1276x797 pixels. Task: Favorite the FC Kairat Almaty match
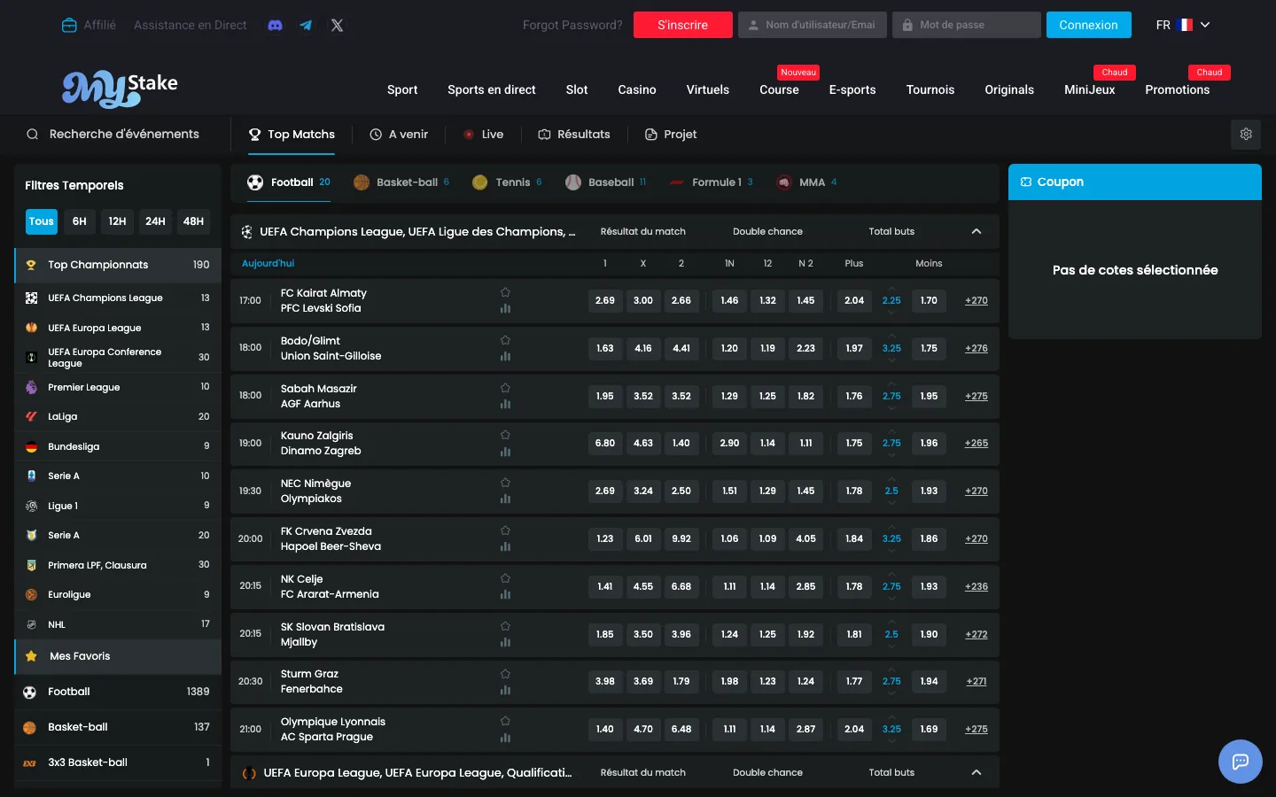point(505,292)
